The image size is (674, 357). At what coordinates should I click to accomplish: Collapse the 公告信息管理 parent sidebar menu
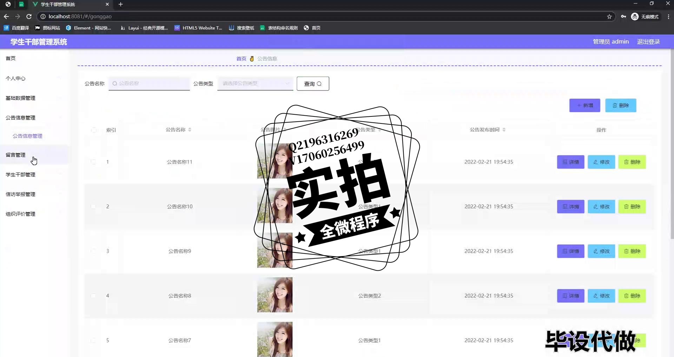coord(34,117)
